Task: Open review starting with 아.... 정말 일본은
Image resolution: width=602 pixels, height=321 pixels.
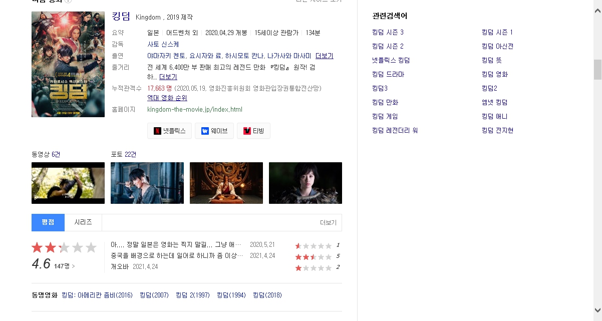Action: pos(176,245)
